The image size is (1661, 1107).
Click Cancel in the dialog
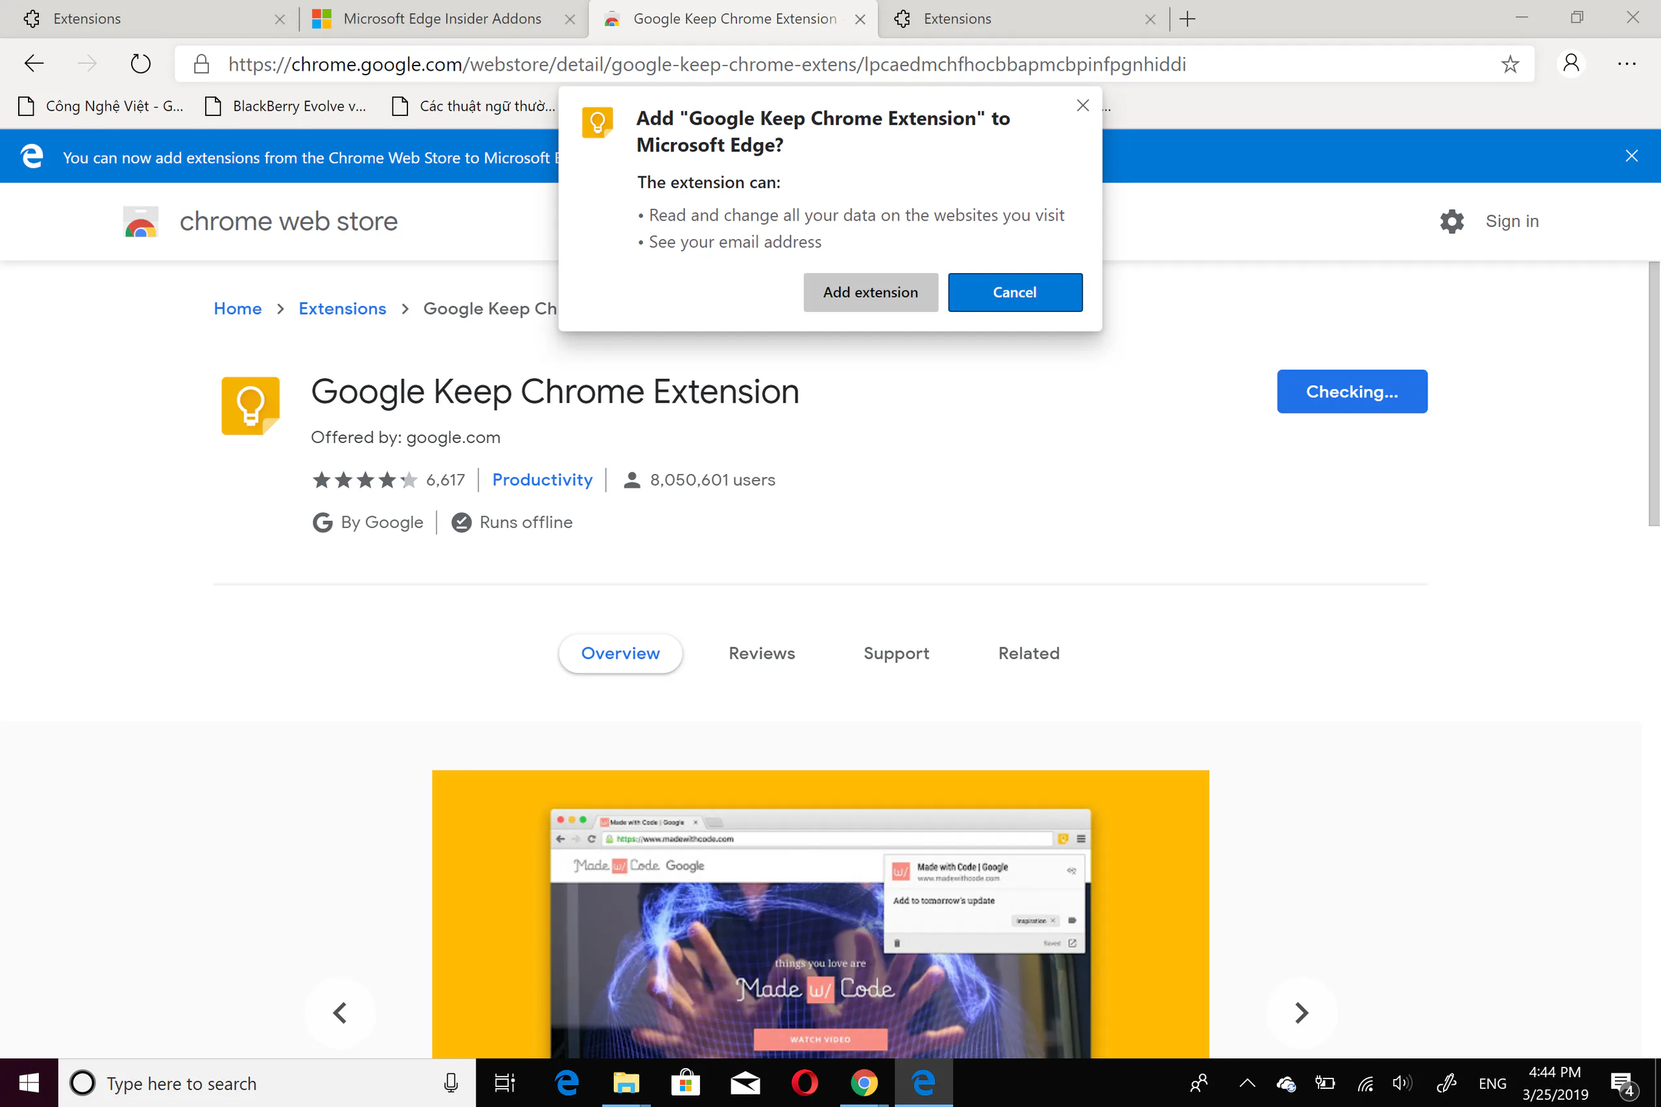[1015, 292]
